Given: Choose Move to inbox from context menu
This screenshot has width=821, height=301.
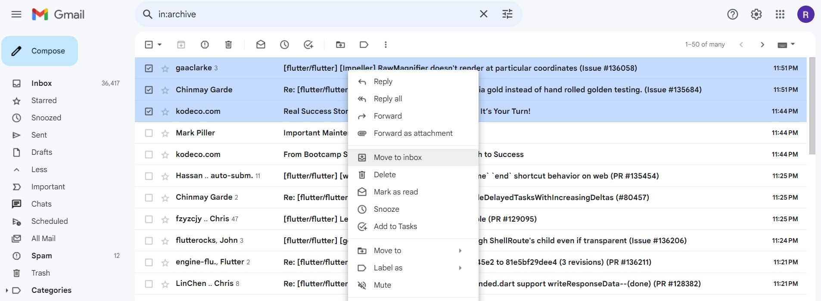Looking at the screenshot, I should coord(398,157).
